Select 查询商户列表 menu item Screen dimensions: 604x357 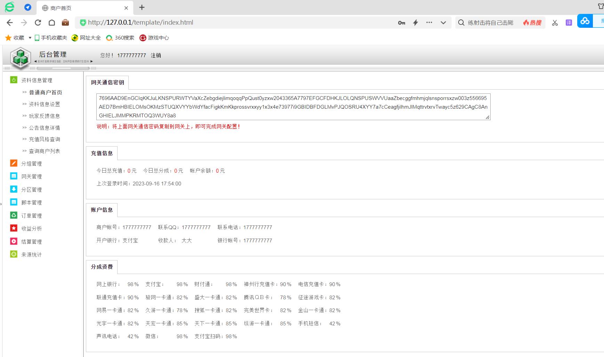[x=44, y=151]
